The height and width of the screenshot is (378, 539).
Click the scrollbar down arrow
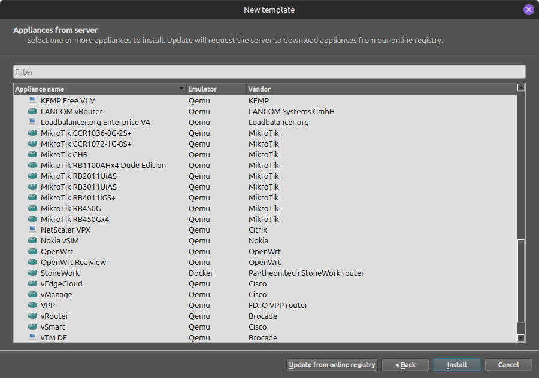[521, 338]
